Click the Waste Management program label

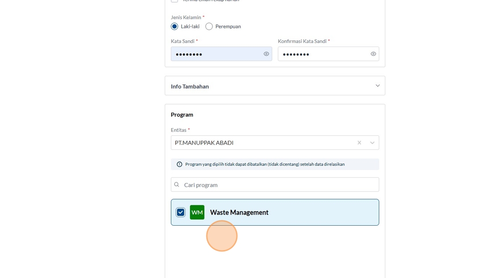coord(239,212)
